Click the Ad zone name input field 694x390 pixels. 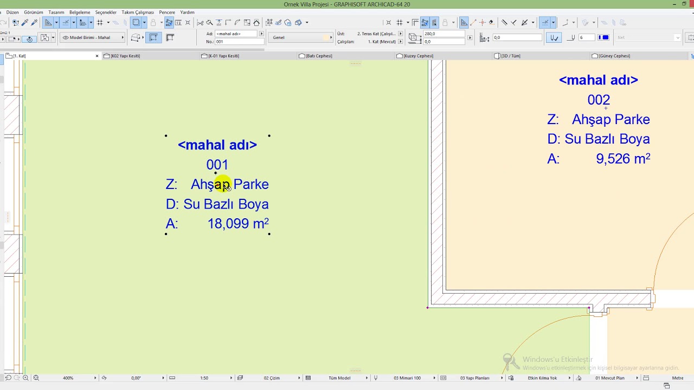(x=237, y=34)
